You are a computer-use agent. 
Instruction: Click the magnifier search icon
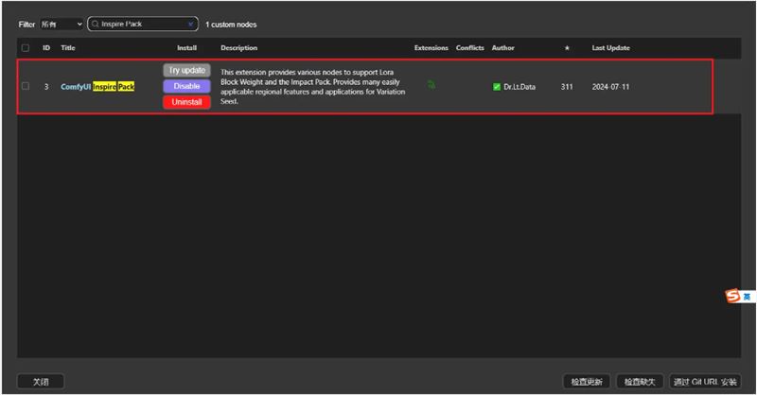[x=96, y=25]
